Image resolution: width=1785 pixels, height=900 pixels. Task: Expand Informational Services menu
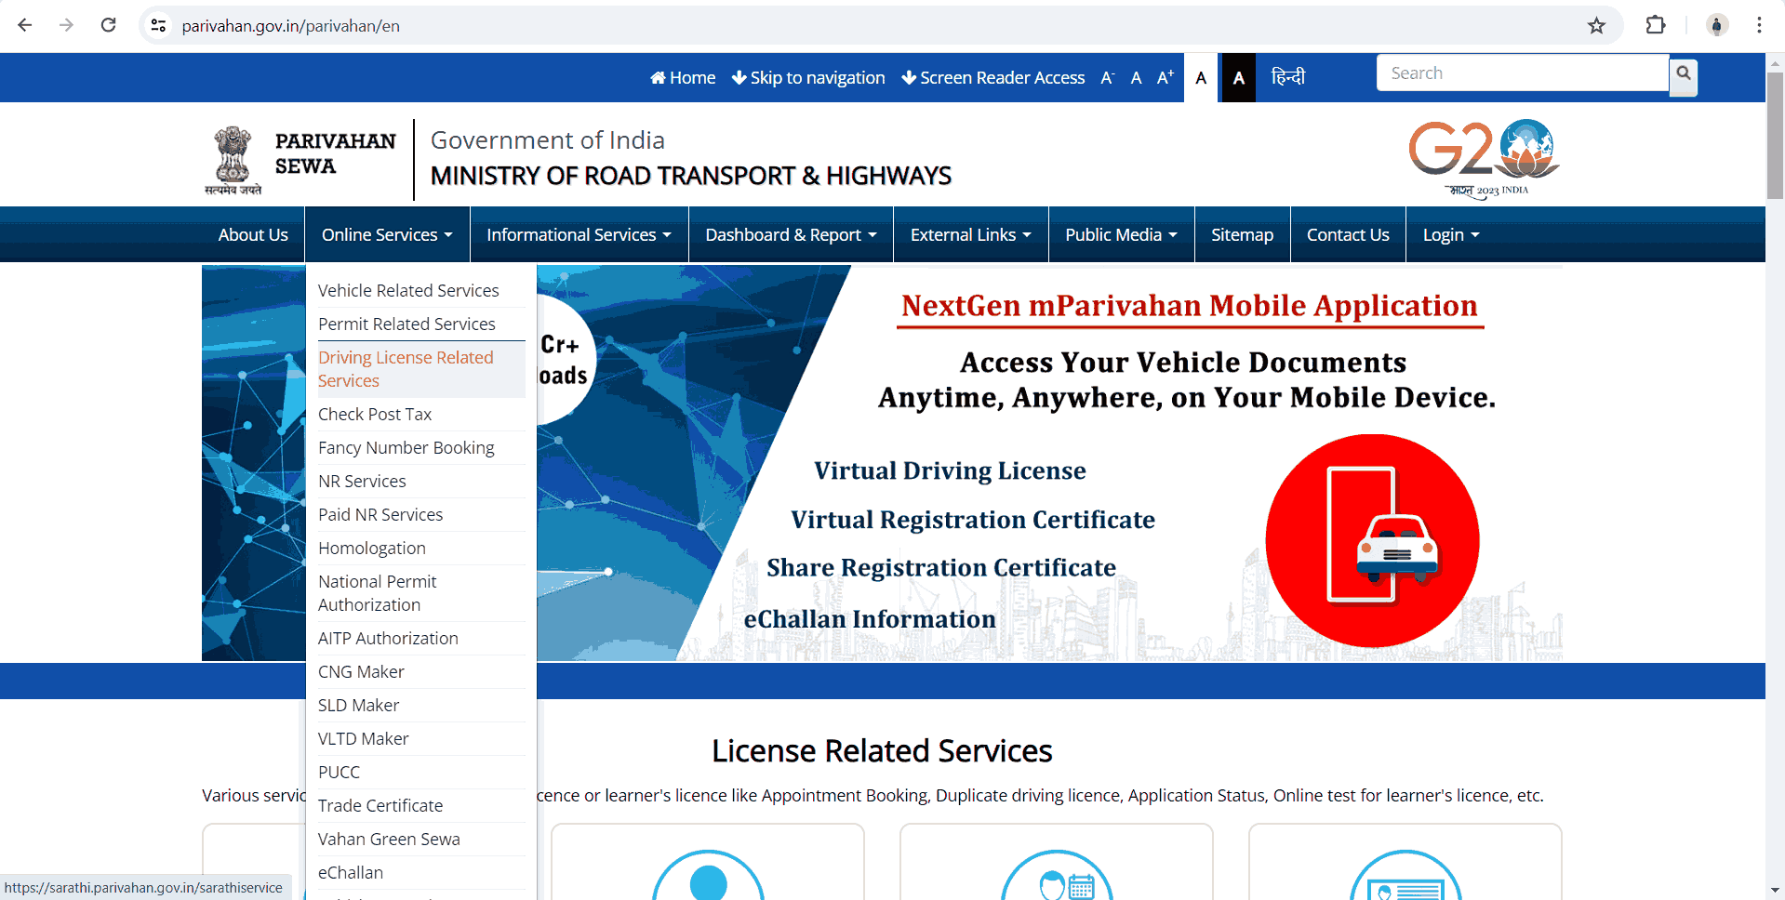(x=579, y=234)
